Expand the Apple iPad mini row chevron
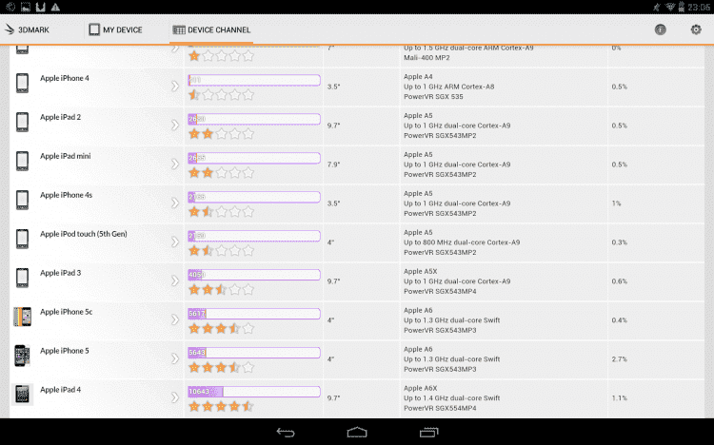The image size is (714, 445). [x=175, y=164]
